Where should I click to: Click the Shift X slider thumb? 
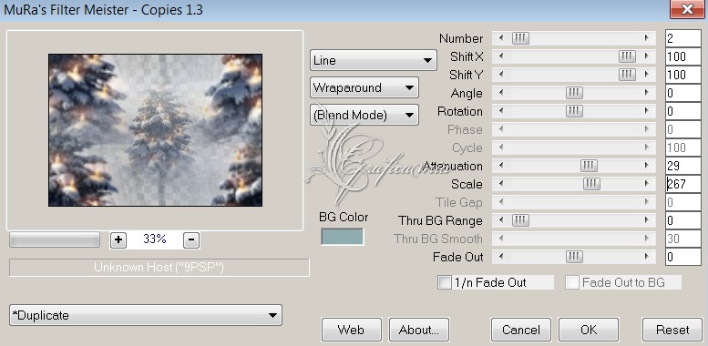click(627, 56)
